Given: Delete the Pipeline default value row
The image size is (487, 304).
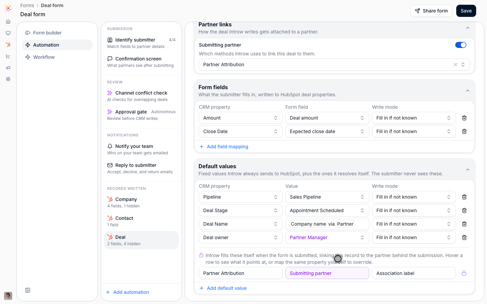Looking at the screenshot, I should click(x=464, y=197).
